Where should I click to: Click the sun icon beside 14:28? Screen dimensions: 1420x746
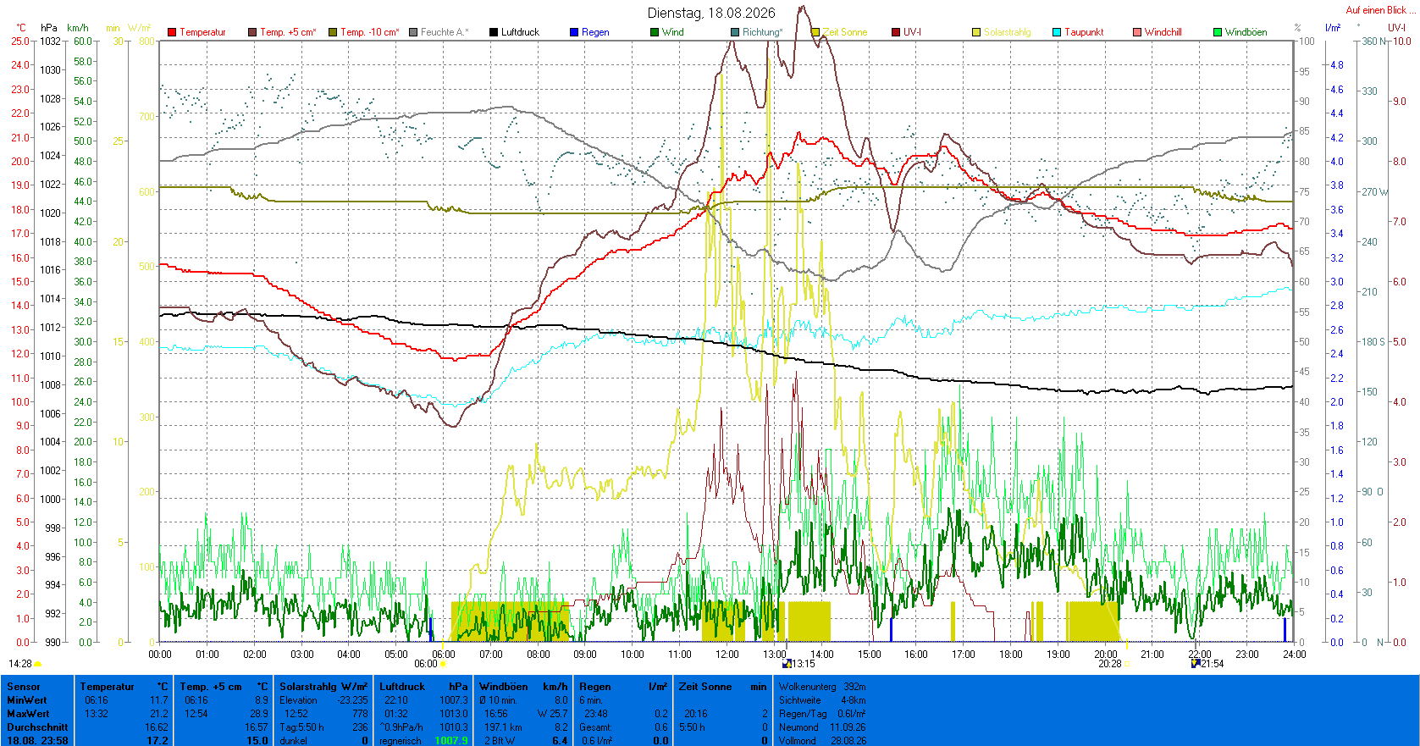38,665
